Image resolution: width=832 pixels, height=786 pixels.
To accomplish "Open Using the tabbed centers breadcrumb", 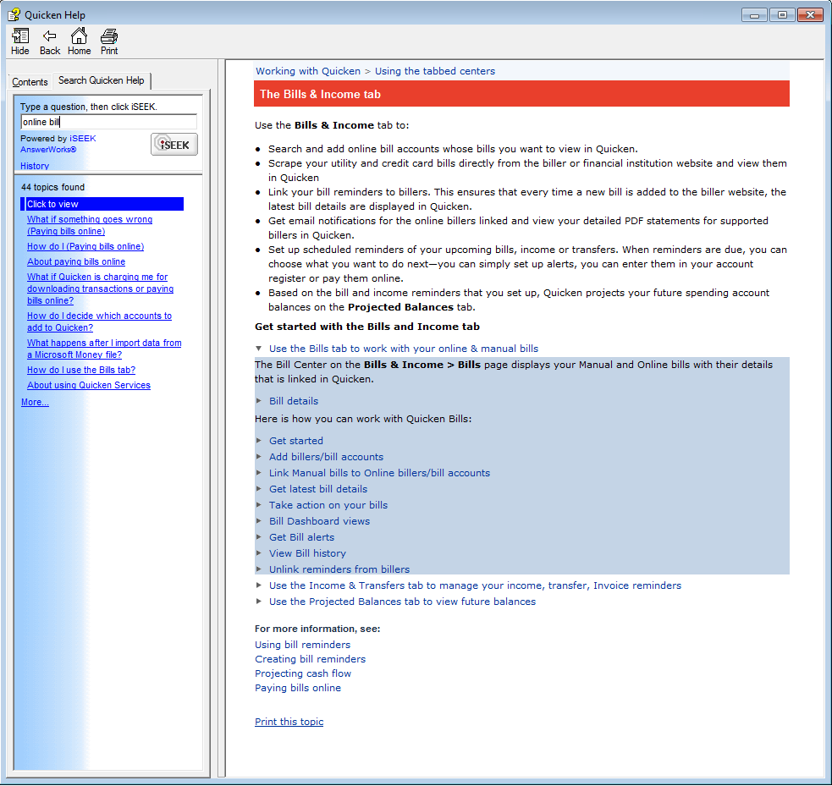I will tap(434, 71).
